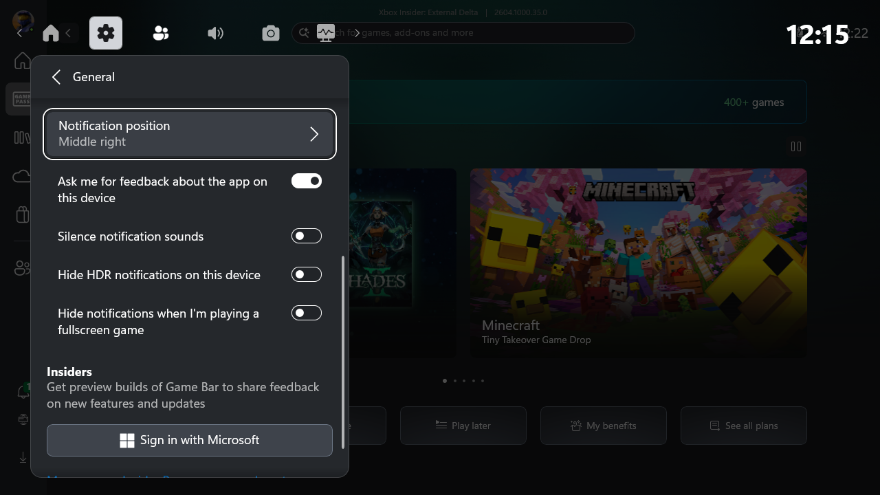Open the Capture widget camera icon
This screenshot has height=495, width=880.
pos(270,32)
